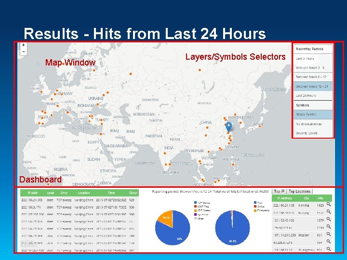Screen dimensions: 347x260
Task: Choose No of occurrences symbols
Action: [x=313, y=124]
